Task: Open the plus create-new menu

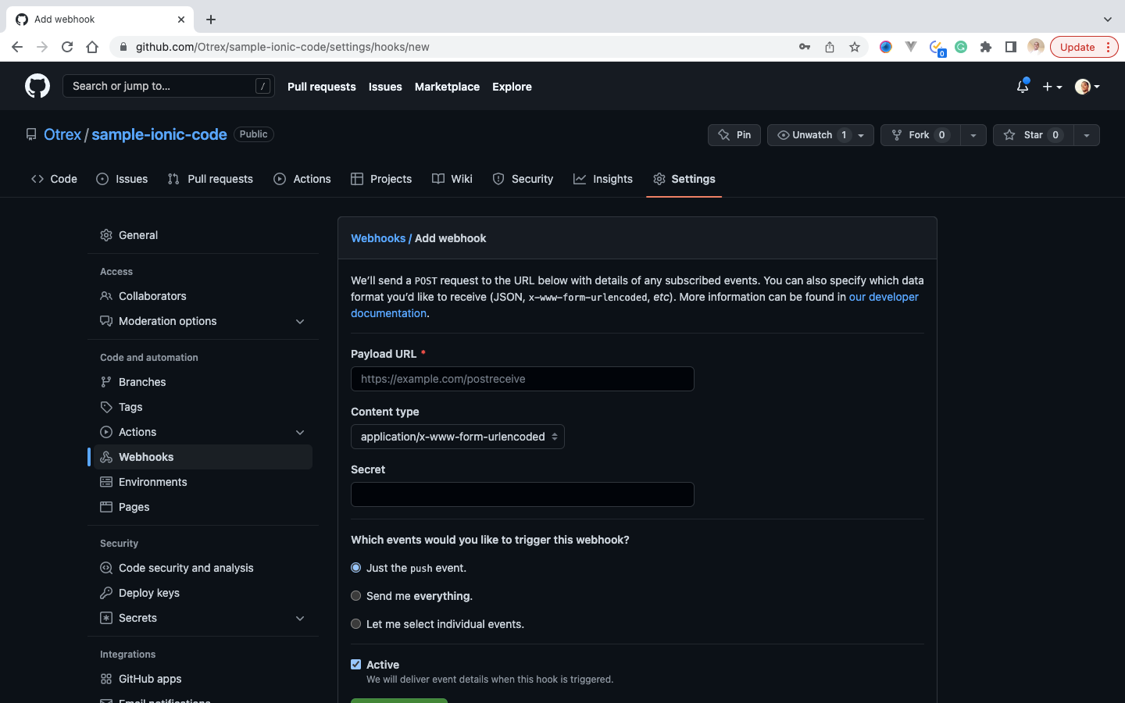Action: (1052, 87)
